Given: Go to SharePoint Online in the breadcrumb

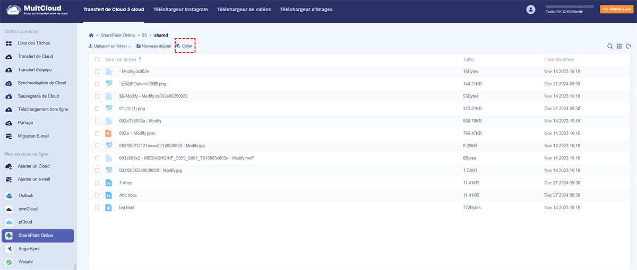Looking at the screenshot, I should pos(117,35).
